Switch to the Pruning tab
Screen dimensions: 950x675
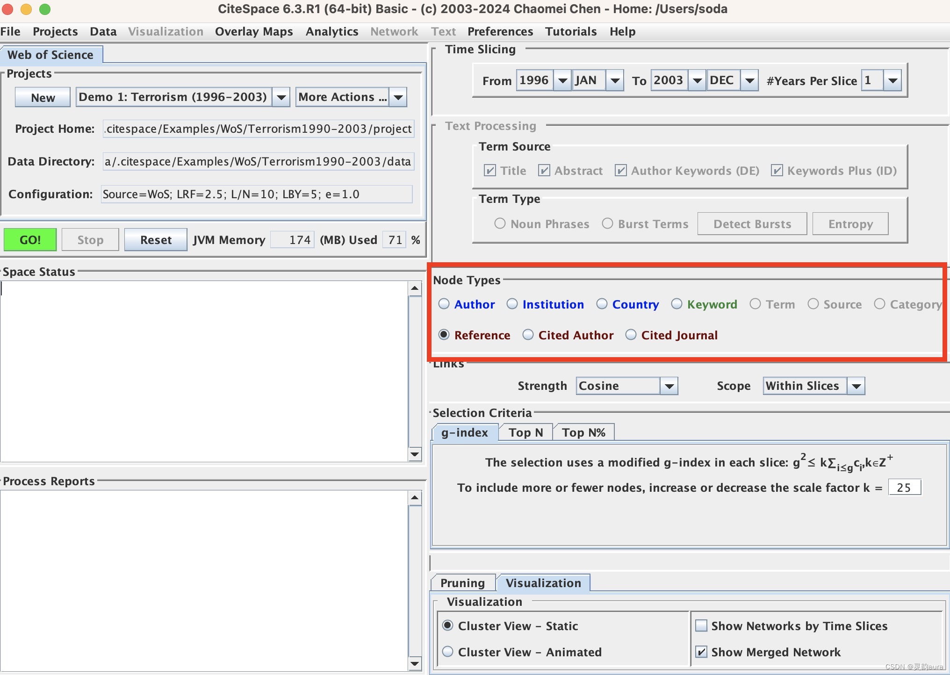click(x=462, y=583)
